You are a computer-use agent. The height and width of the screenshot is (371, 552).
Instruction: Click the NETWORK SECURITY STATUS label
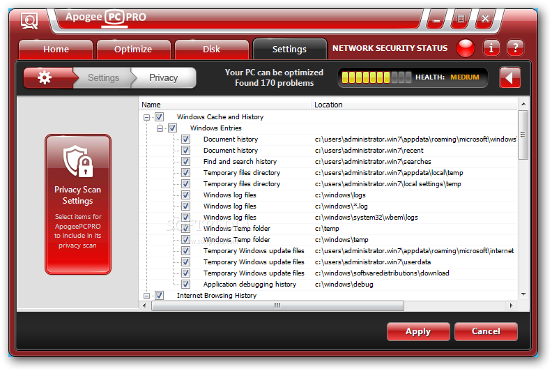point(390,48)
